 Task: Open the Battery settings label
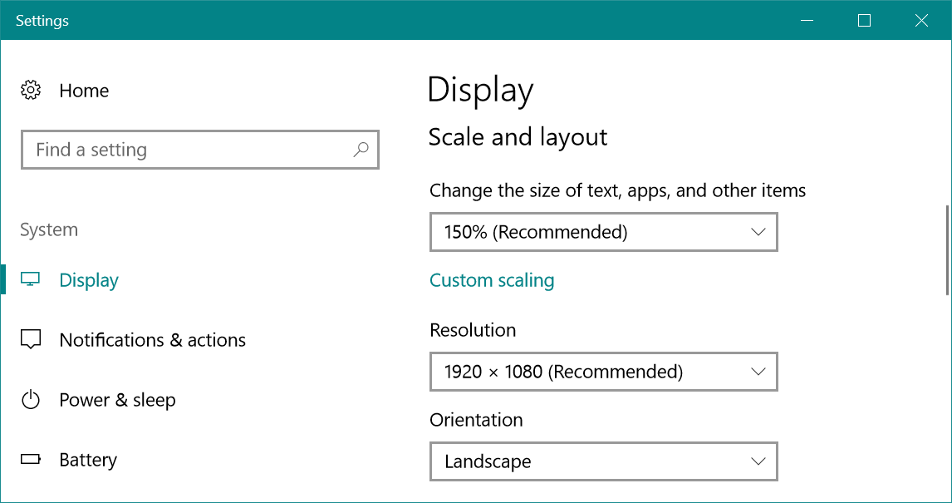(x=88, y=460)
